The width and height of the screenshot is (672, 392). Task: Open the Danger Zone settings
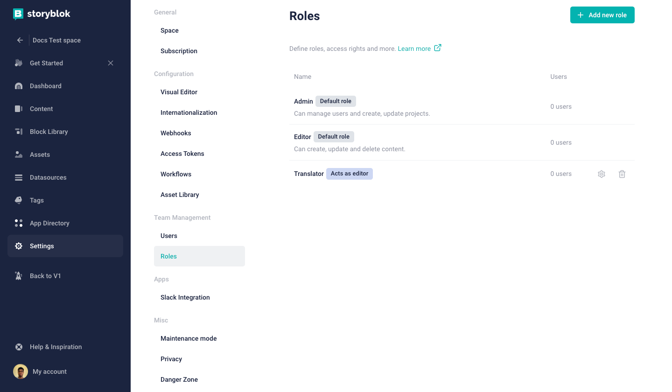[179, 379]
